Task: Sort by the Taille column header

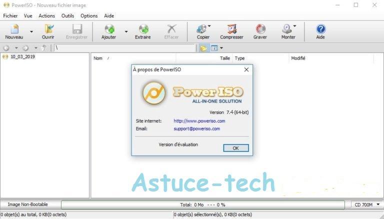Action: [204, 58]
